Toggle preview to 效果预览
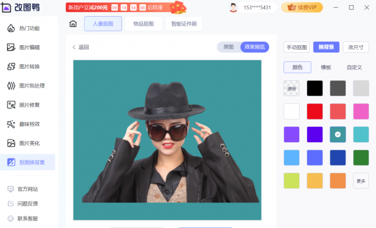 pyautogui.click(x=255, y=47)
